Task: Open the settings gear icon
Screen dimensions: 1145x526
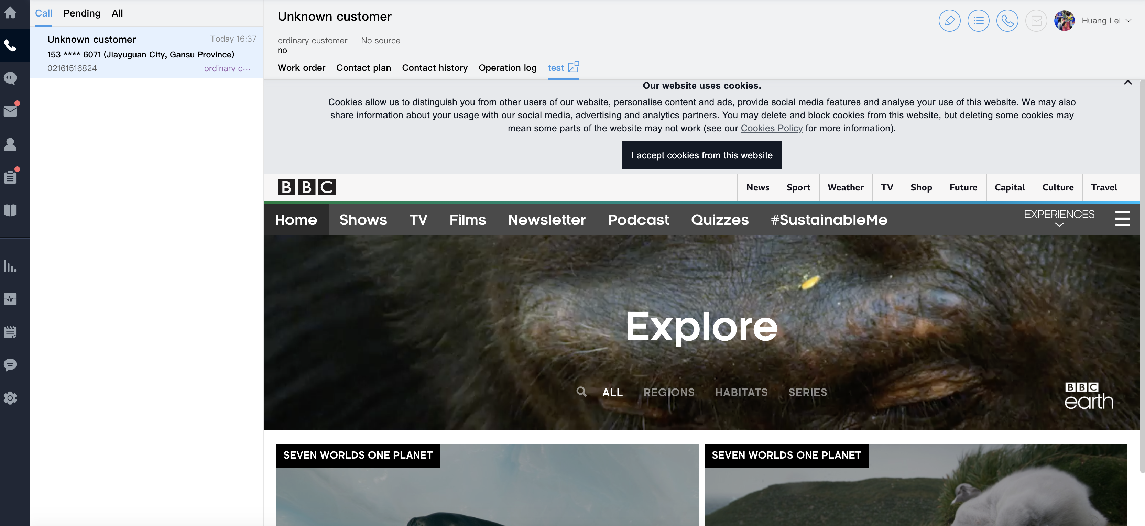Action: [x=10, y=398]
